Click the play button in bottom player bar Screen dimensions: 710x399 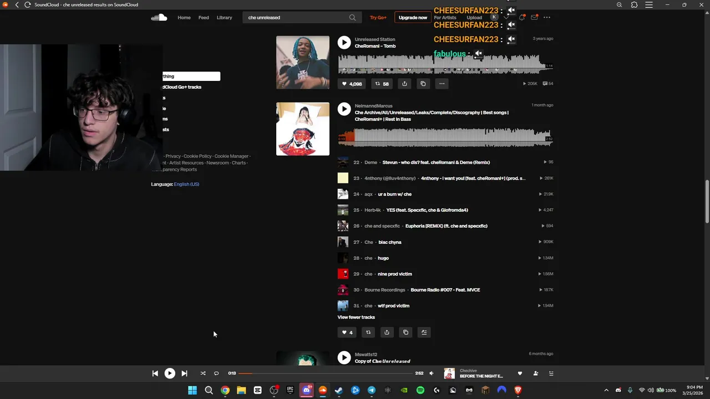click(170, 374)
